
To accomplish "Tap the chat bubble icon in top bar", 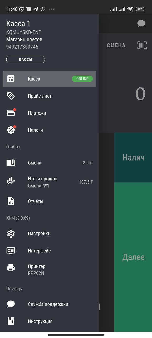I will point(141,24).
